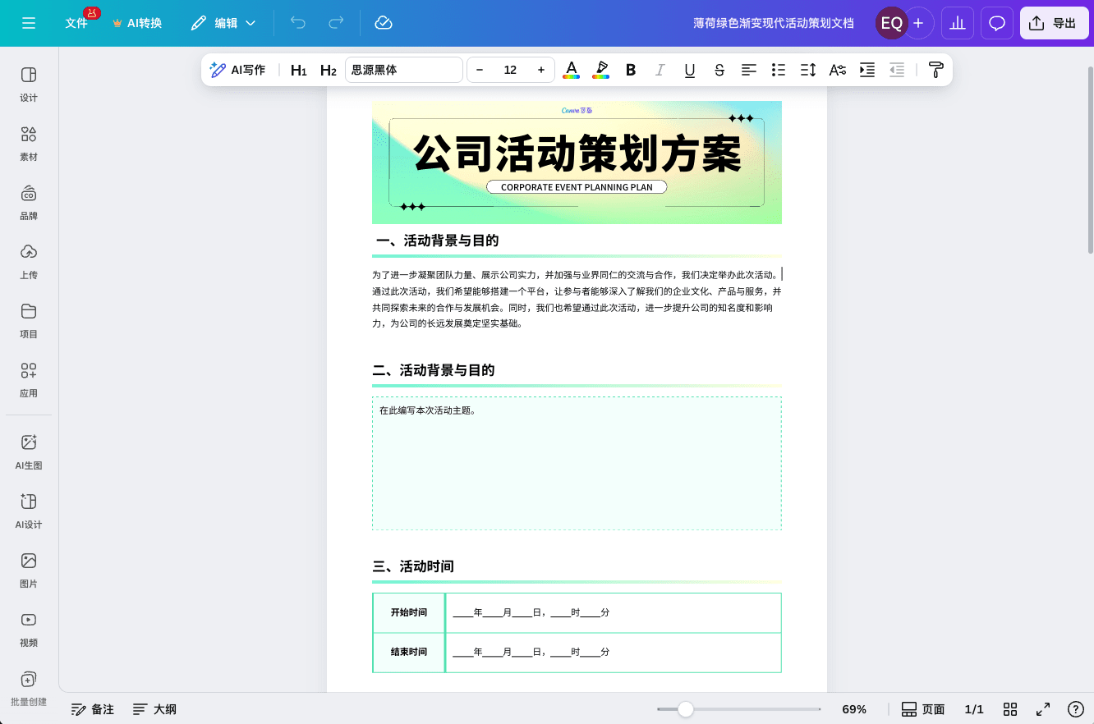Open the 文件 menu
This screenshot has width=1094, height=724.
77,23
